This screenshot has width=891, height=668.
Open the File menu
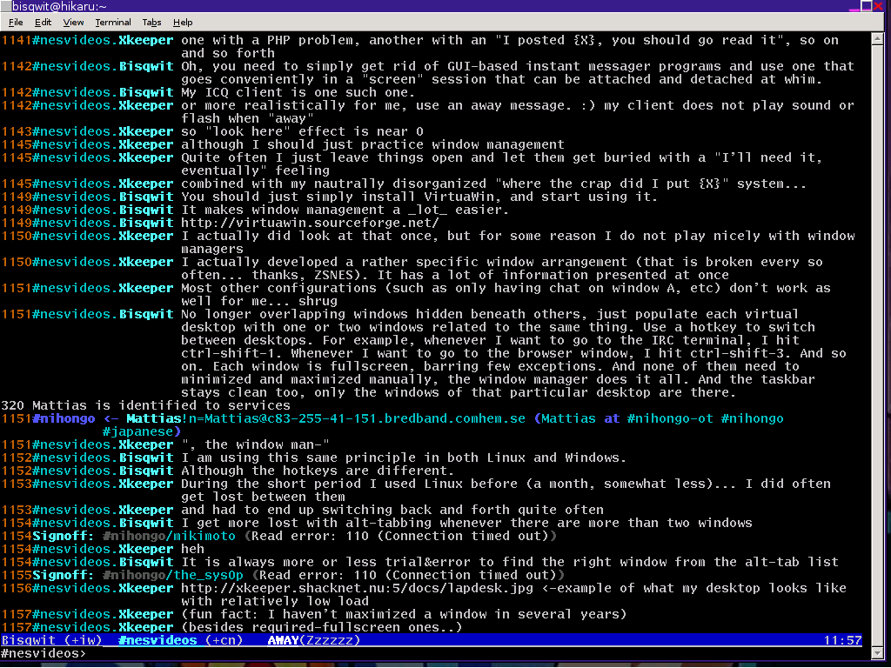click(16, 22)
